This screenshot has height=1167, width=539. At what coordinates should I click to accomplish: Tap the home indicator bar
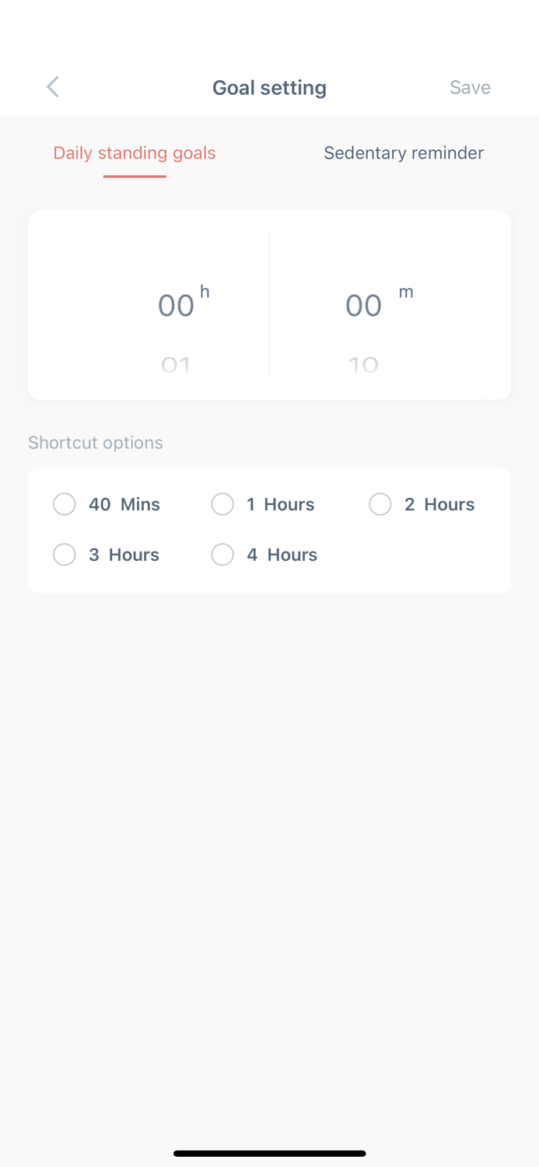(x=269, y=1153)
